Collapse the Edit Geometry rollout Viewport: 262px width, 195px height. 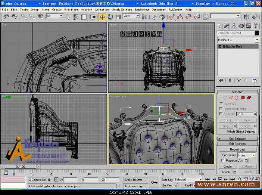tap(238, 144)
